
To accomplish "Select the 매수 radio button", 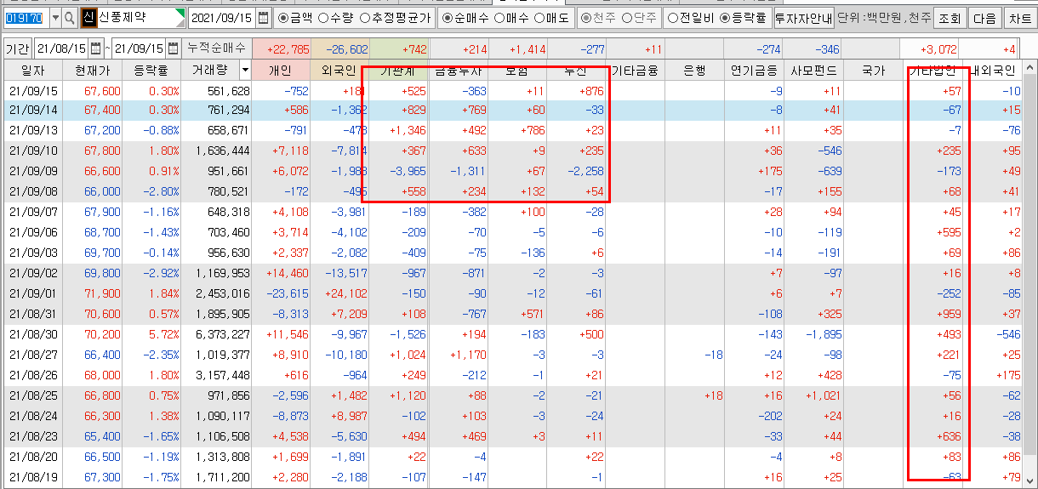I will click(x=498, y=17).
